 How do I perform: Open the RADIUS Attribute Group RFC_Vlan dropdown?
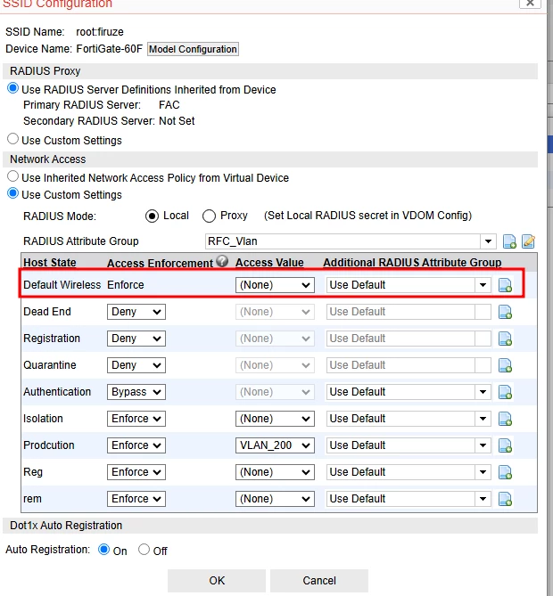pyautogui.click(x=351, y=241)
